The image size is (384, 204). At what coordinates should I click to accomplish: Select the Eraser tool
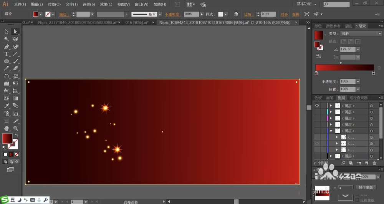point(15,68)
